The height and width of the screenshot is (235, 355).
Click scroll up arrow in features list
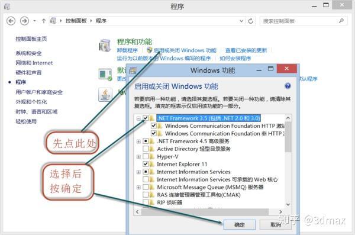(x=288, y=118)
